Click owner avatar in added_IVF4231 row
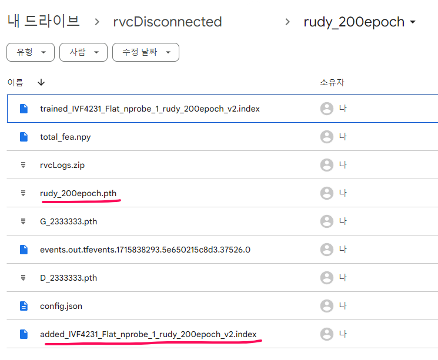 point(326,334)
